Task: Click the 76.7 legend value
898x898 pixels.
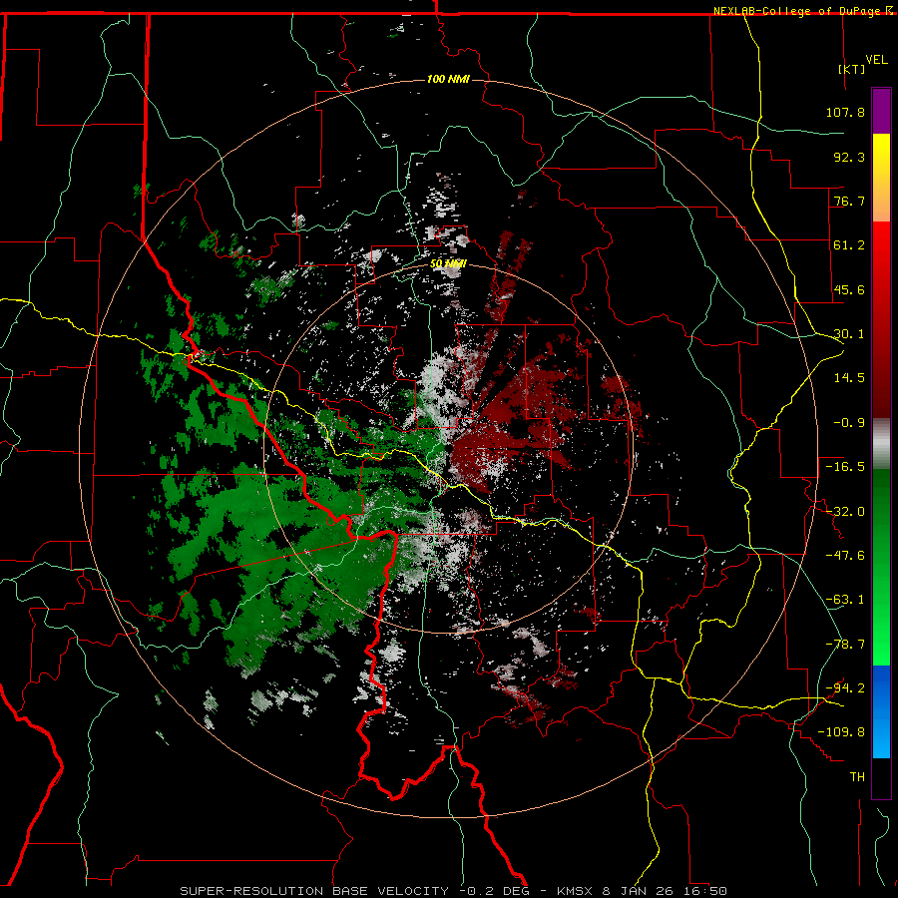Action: click(849, 201)
